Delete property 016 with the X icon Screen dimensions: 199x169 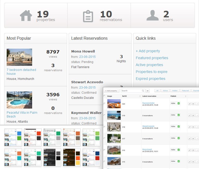pos(193,150)
